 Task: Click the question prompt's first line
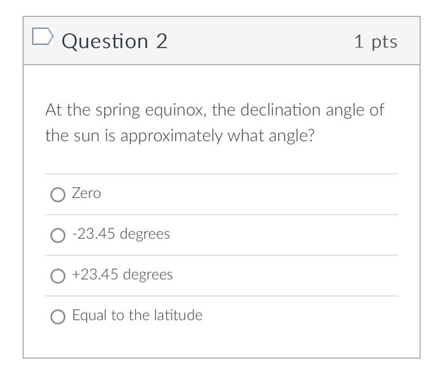[214, 110]
